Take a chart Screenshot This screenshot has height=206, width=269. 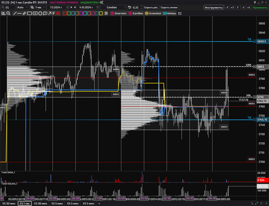[x=153, y=13]
